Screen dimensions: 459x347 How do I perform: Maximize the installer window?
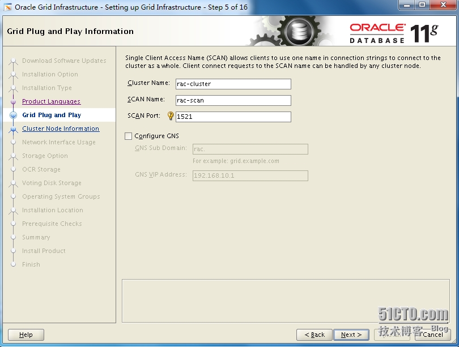pyautogui.click(x=422, y=5)
